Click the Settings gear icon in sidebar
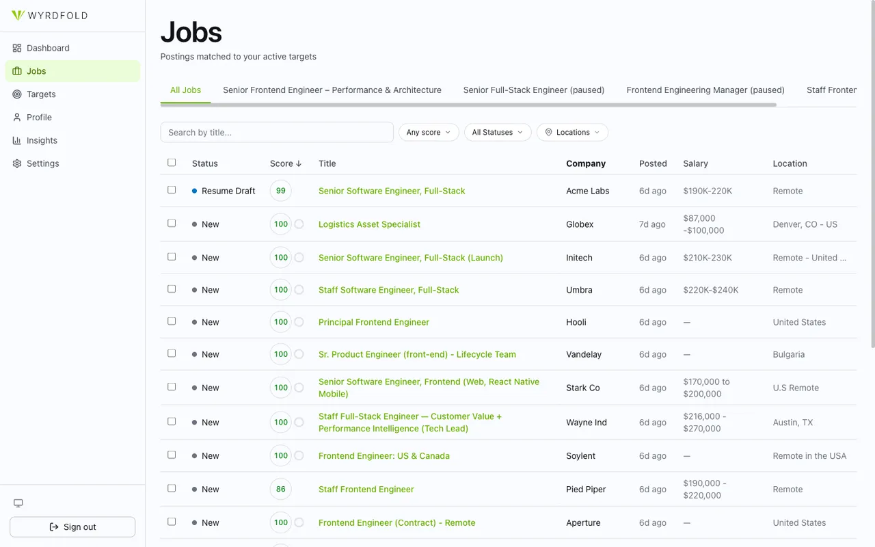Image resolution: width=875 pixels, height=547 pixels. click(17, 164)
